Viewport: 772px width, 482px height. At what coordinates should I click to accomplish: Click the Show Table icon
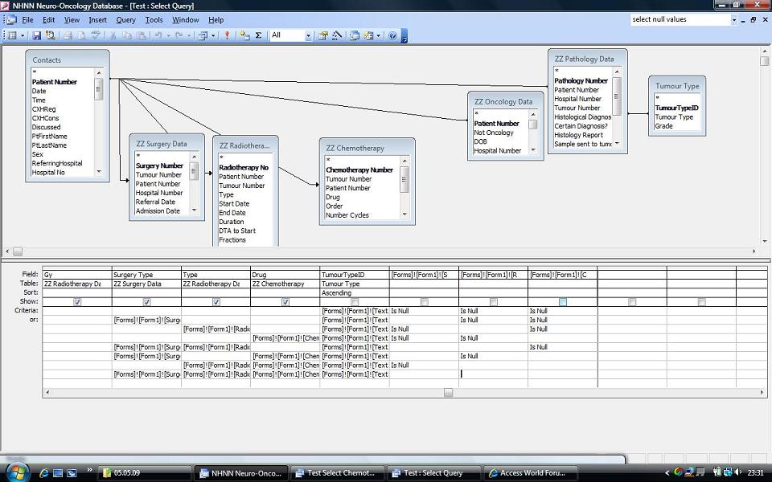244,35
